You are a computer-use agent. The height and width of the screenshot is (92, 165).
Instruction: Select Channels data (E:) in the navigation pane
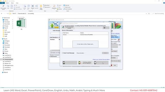pyautogui.click(x=9, y=59)
